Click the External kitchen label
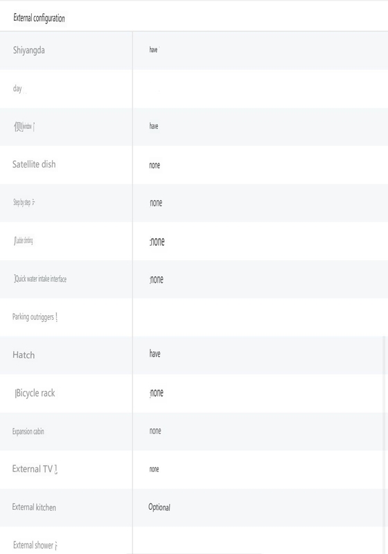This screenshot has height=554, width=388. click(x=34, y=508)
